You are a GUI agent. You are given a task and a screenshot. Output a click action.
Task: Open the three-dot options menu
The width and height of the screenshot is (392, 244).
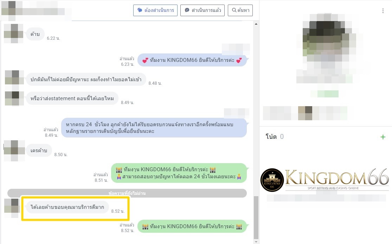383,11
